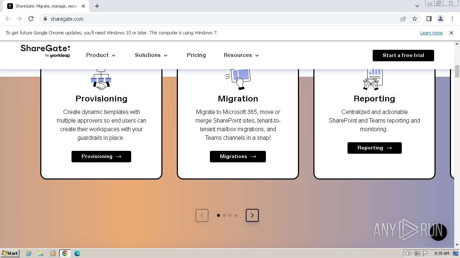This screenshot has height=258, width=460.
Task: Go to previous carousel slide
Action: 202,215
